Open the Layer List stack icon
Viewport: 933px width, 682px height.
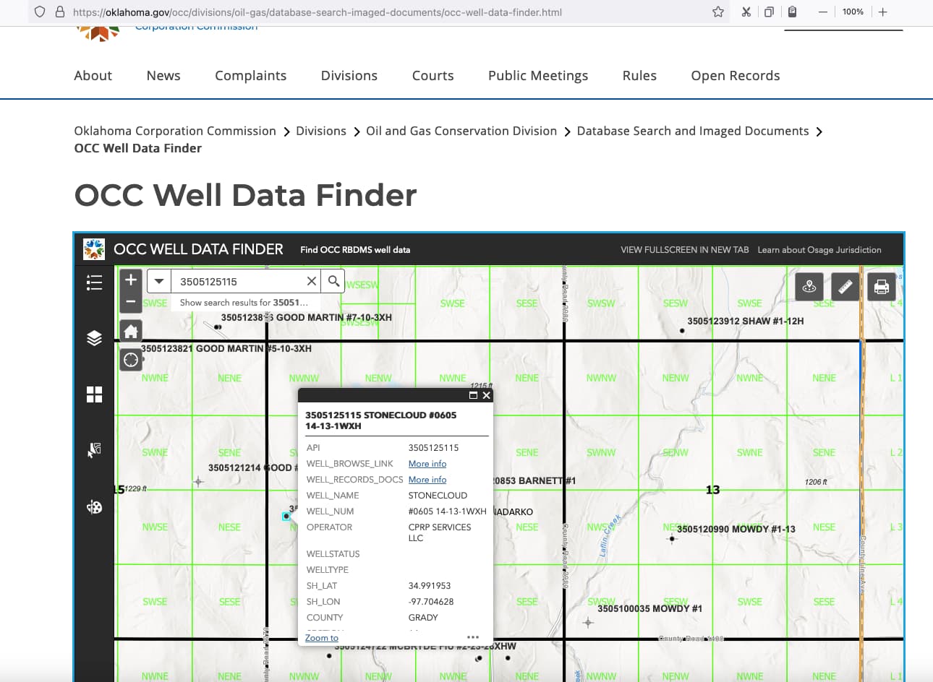94,338
